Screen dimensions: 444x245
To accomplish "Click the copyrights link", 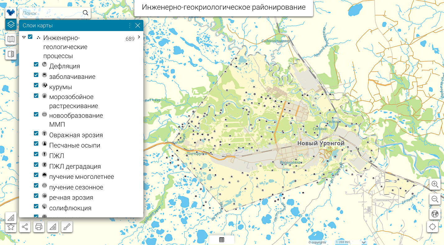I will click(317, 242).
